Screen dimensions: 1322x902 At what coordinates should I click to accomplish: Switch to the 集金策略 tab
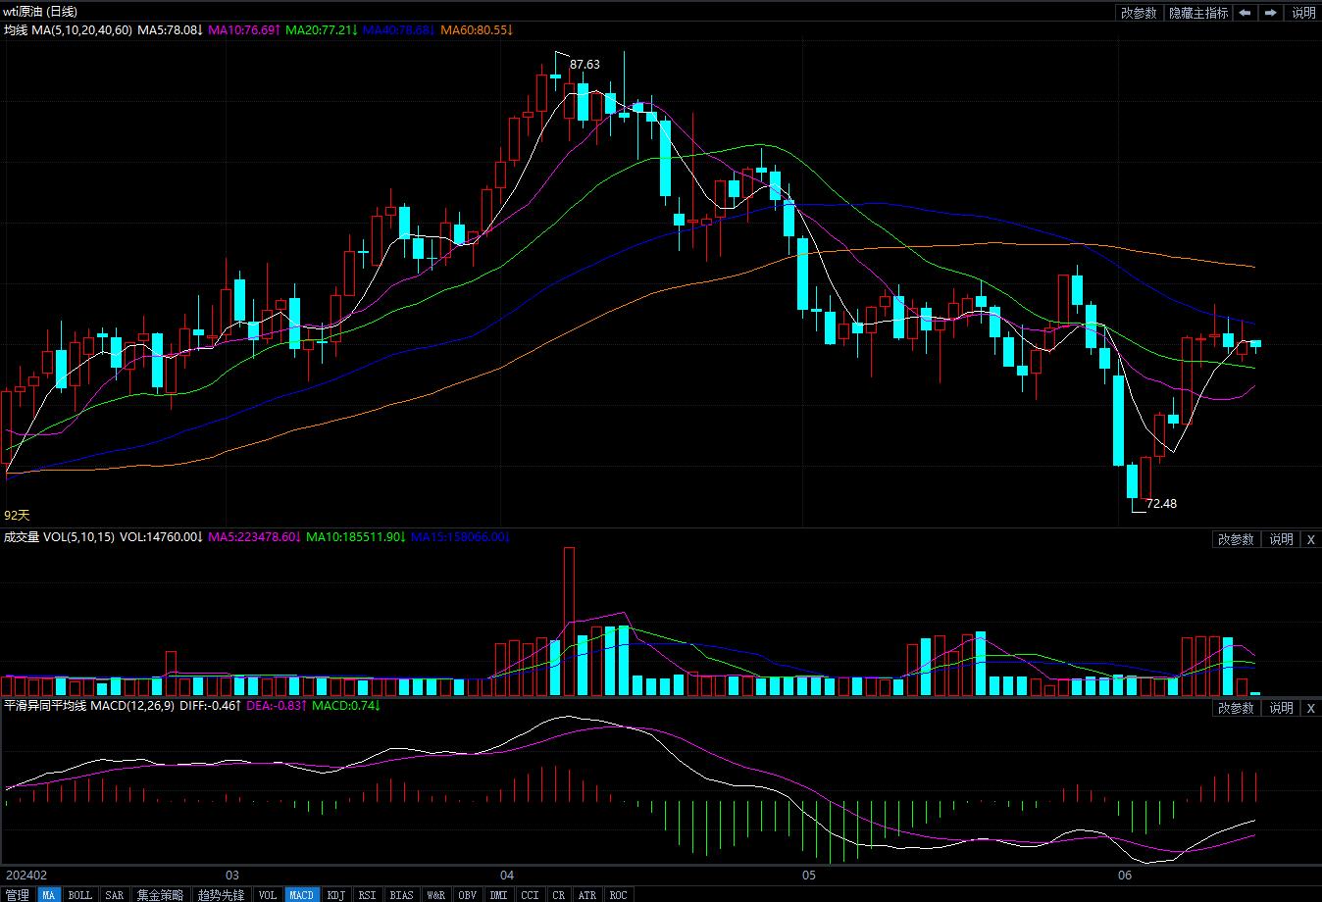[x=160, y=895]
